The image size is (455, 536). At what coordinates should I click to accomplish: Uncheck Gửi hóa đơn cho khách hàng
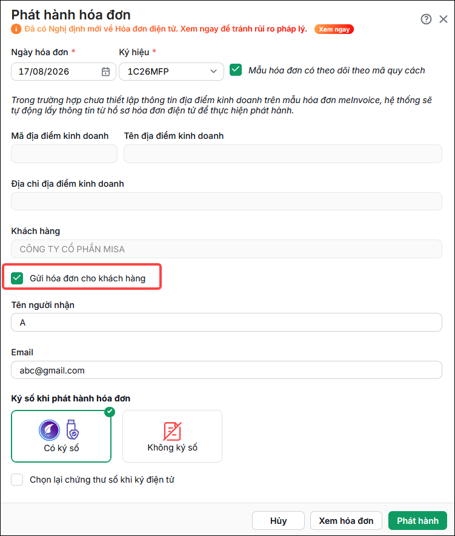click(x=17, y=278)
